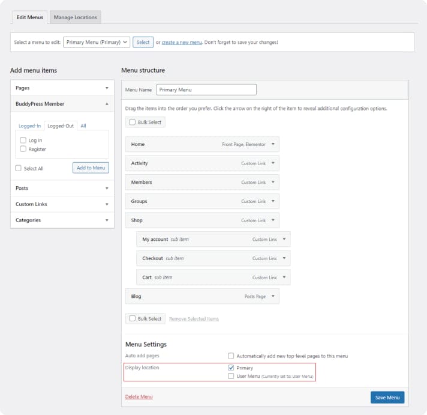Expand the Activity menu item arrow

click(x=273, y=163)
